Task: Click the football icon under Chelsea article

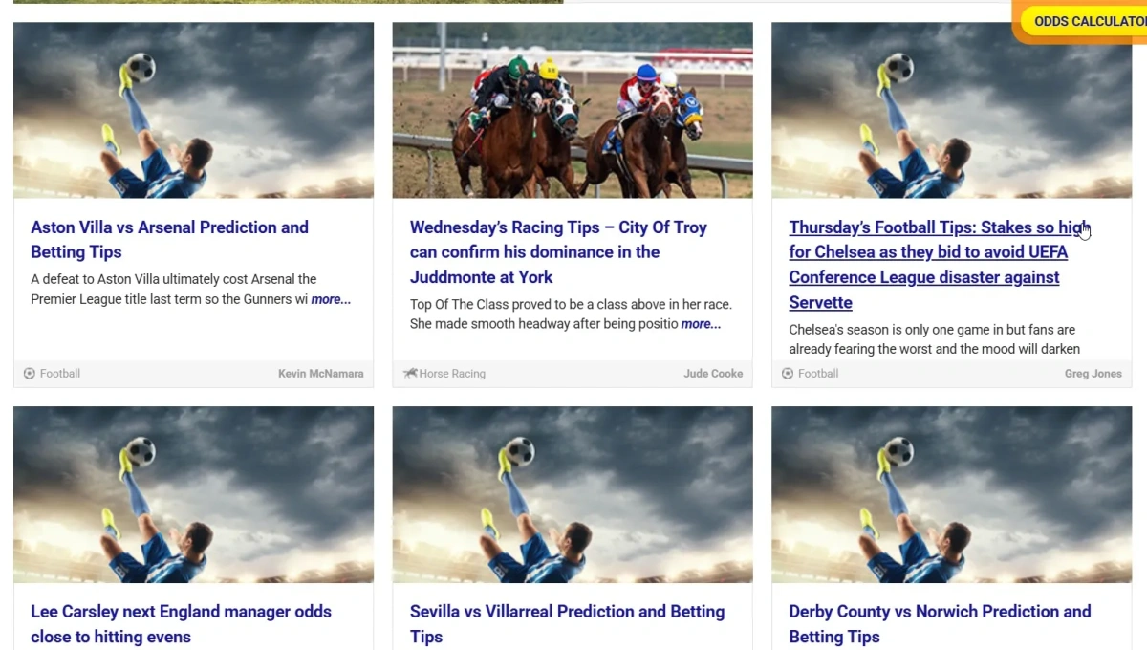Action: 788,374
